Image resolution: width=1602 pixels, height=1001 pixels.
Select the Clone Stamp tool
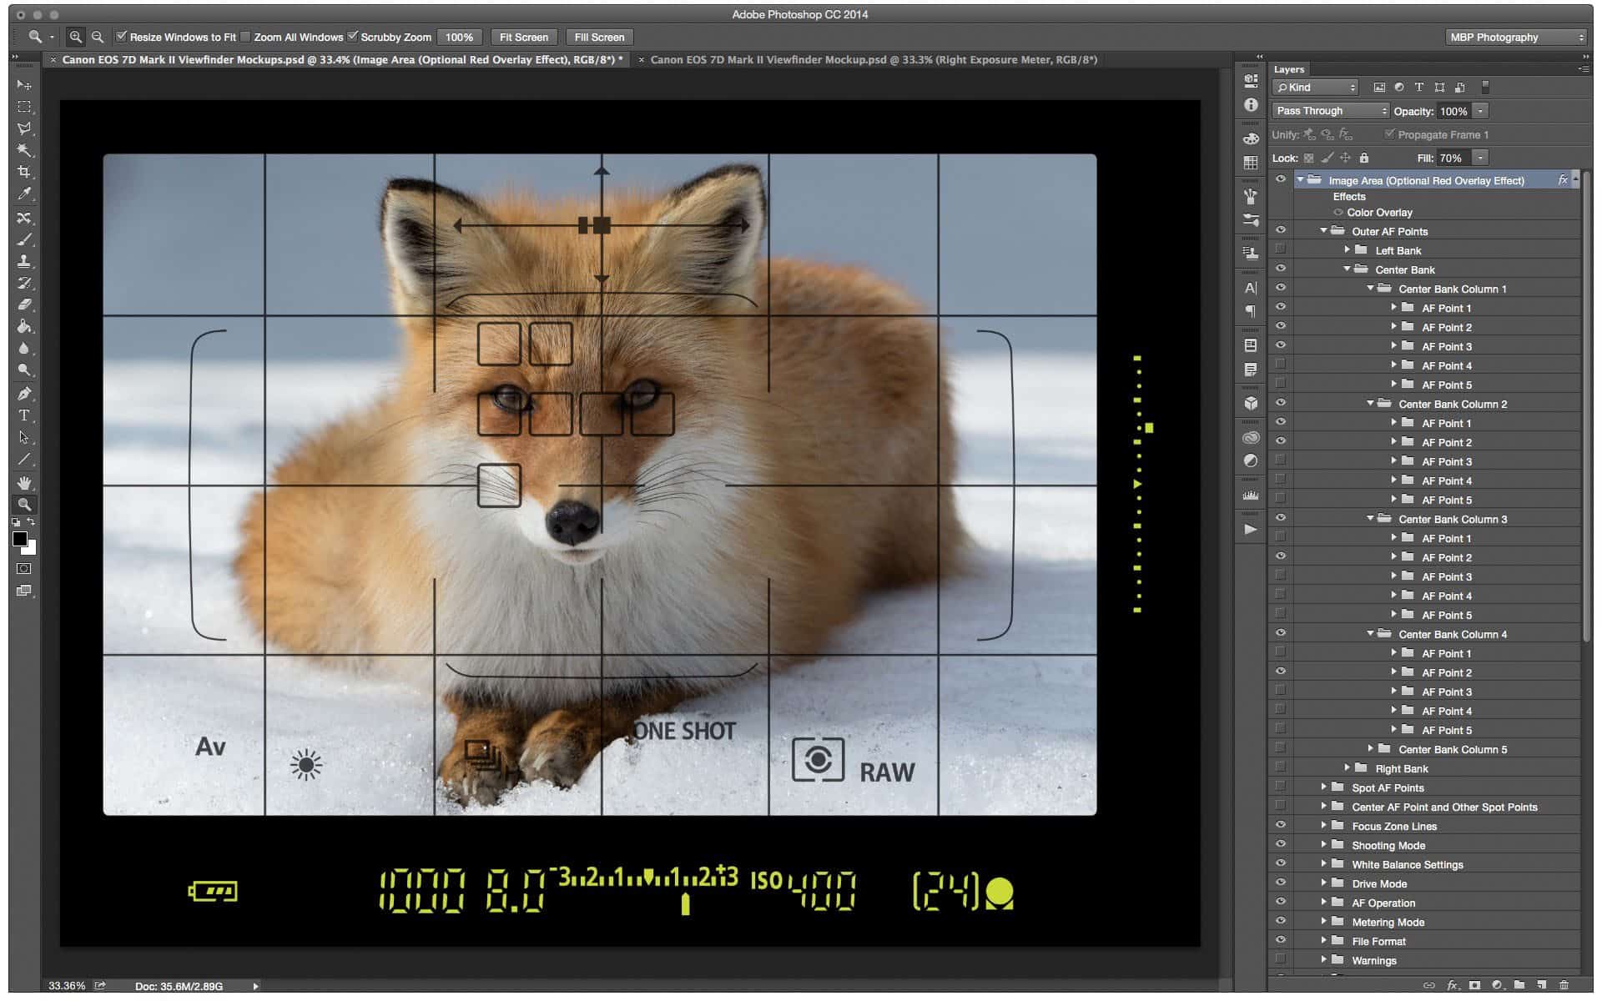pyautogui.click(x=23, y=261)
